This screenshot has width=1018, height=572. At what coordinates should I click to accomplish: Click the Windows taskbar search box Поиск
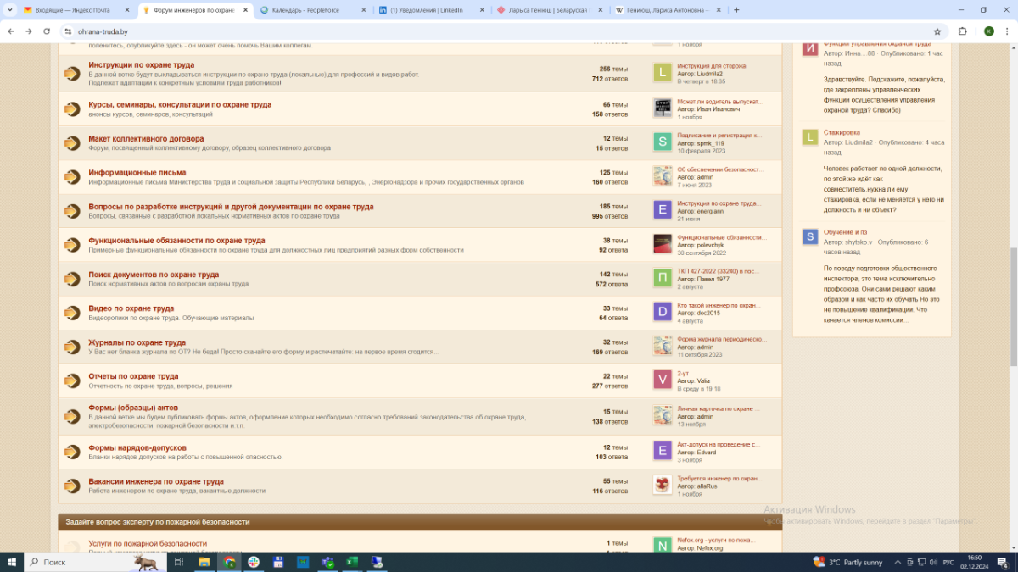pyautogui.click(x=93, y=562)
